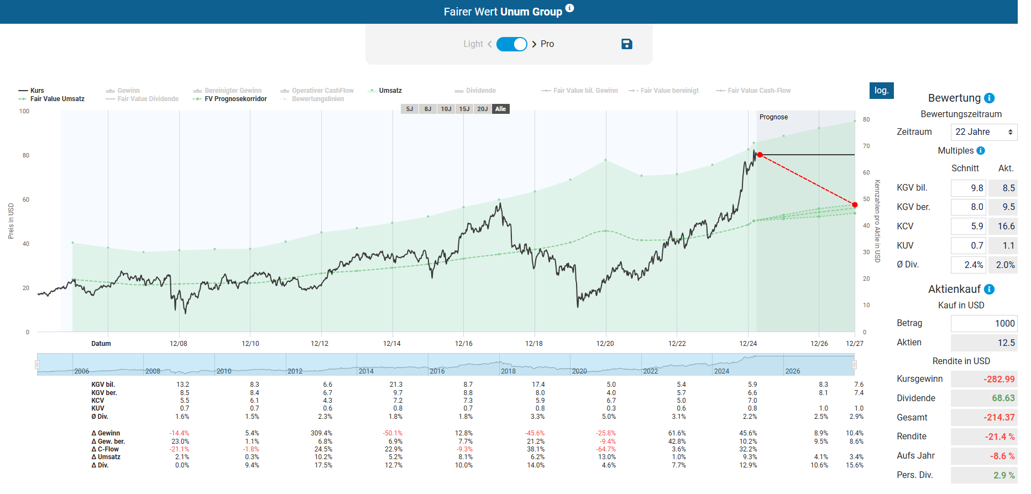Click the save (floppy disk) icon
The width and height of the screenshot is (1031, 494).
(626, 44)
